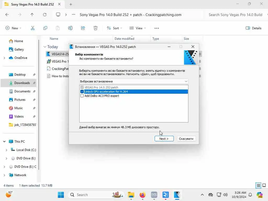The image size is (268, 201).
Task: Sort by the Date modified column header
Action: coord(124,39)
